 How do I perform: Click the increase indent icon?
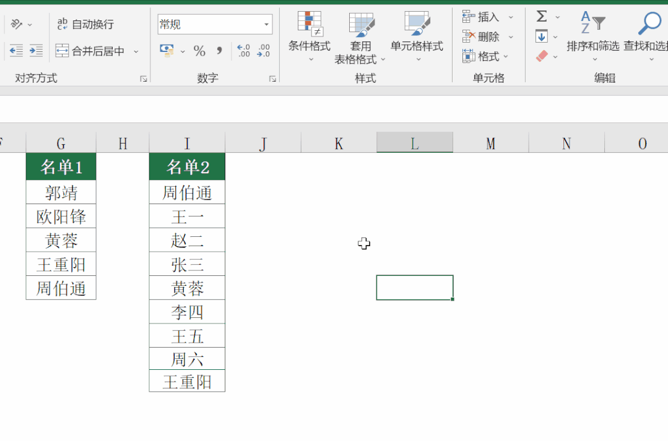pos(36,51)
